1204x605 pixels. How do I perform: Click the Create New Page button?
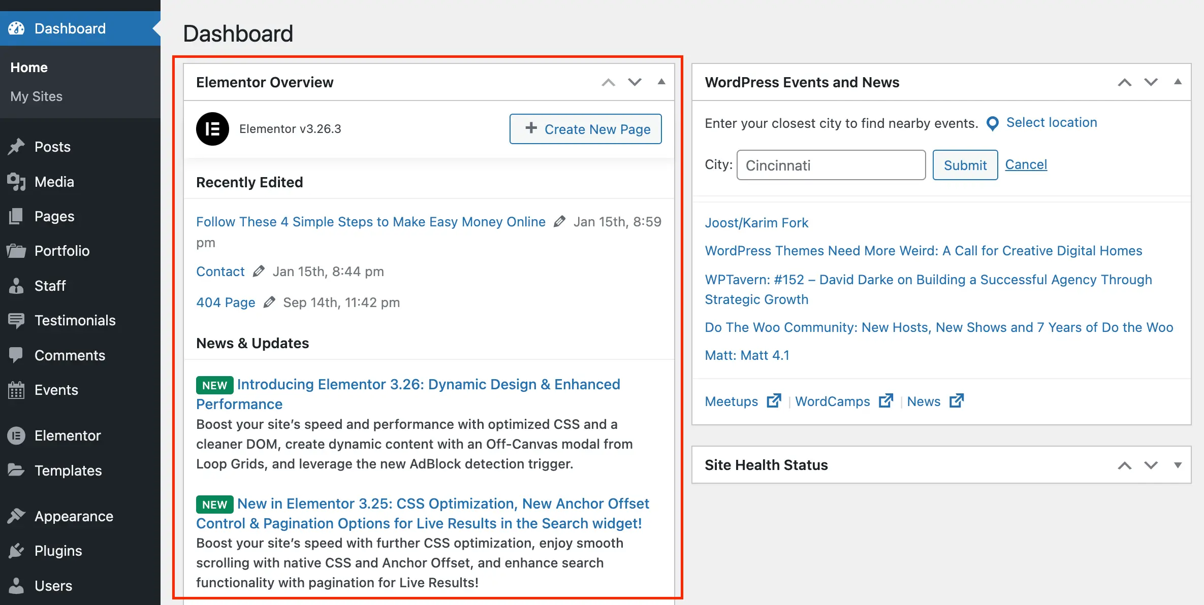point(585,129)
